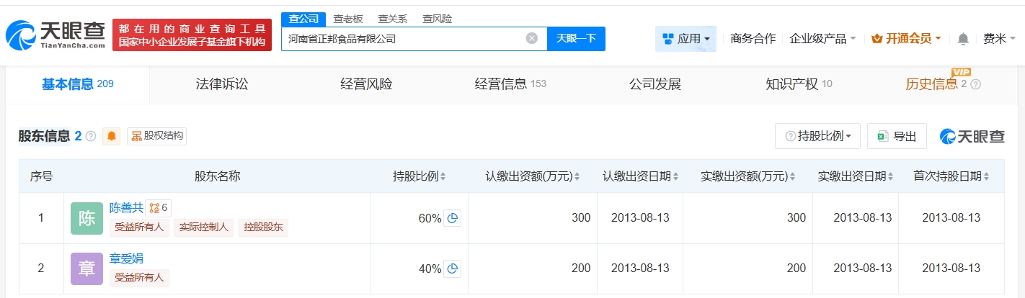Expand the 应用 dropdown menu

pyautogui.click(x=685, y=39)
